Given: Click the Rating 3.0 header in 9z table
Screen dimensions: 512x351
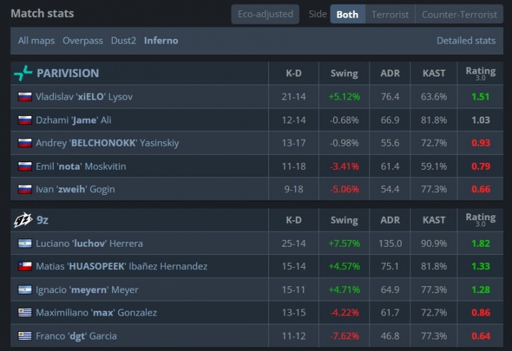Looking at the screenshot, I should click(481, 219).
